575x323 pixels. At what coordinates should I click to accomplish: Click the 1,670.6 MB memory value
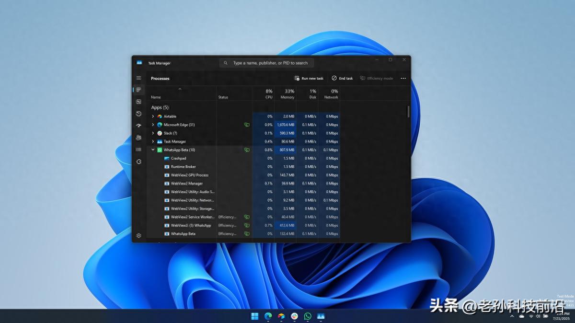click(286, 125)
